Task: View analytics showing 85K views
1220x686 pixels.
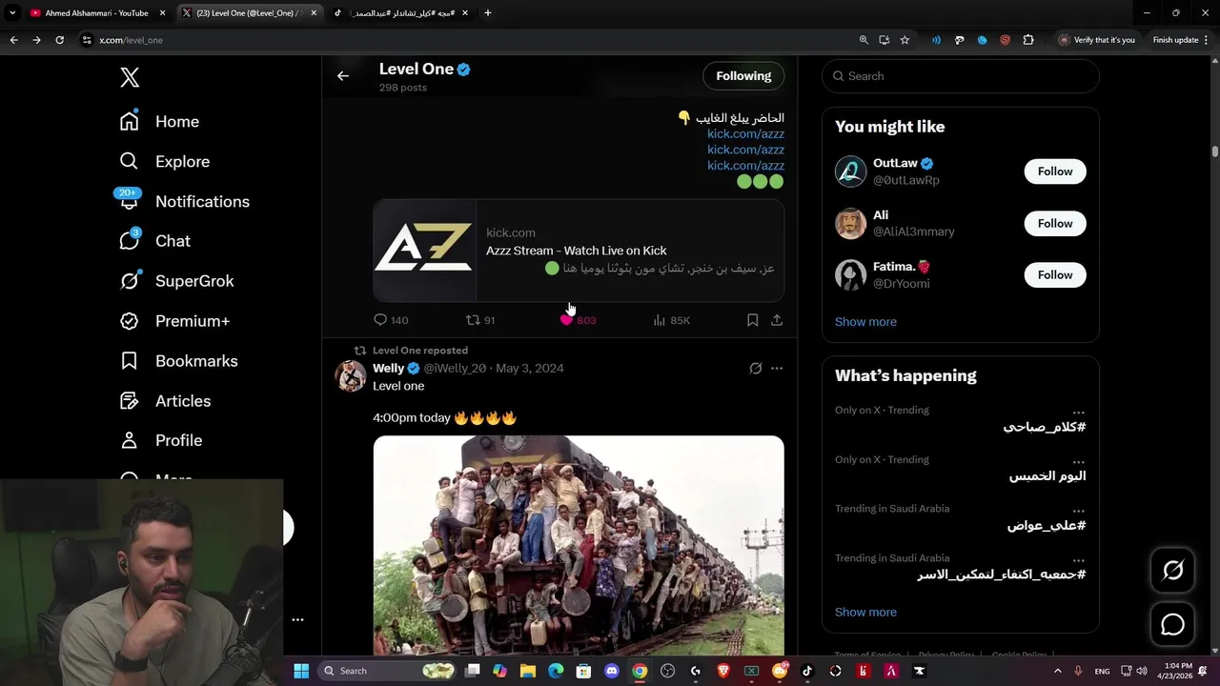Action: [671, 320]
